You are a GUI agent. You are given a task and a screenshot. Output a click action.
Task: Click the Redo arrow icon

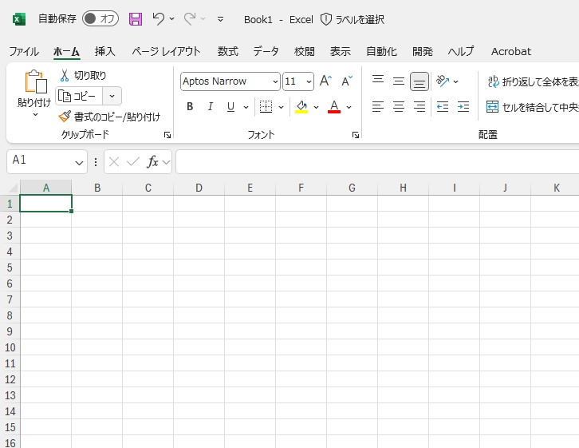click(x=190, y=18)
